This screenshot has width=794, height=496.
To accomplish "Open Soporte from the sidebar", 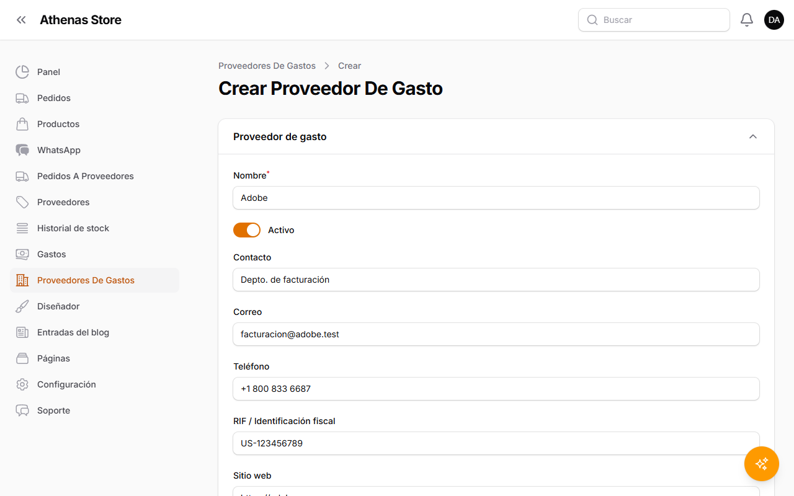I will point(94,410).
